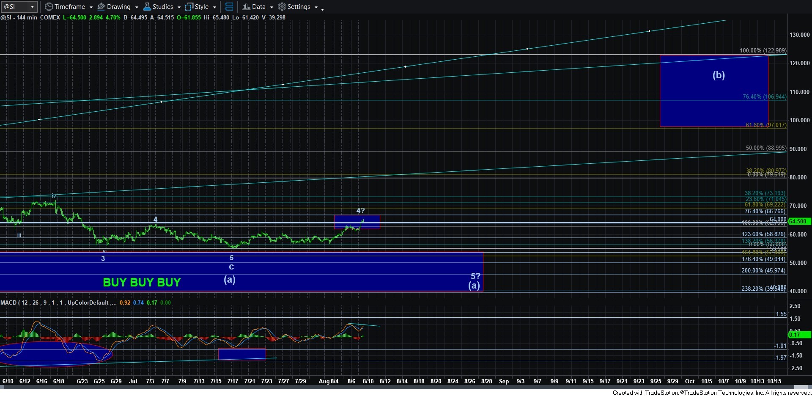Select the 5? wave label in the buy zone
Image resolution: width=812 pixels, height=396 pixels.
(475, 276)
